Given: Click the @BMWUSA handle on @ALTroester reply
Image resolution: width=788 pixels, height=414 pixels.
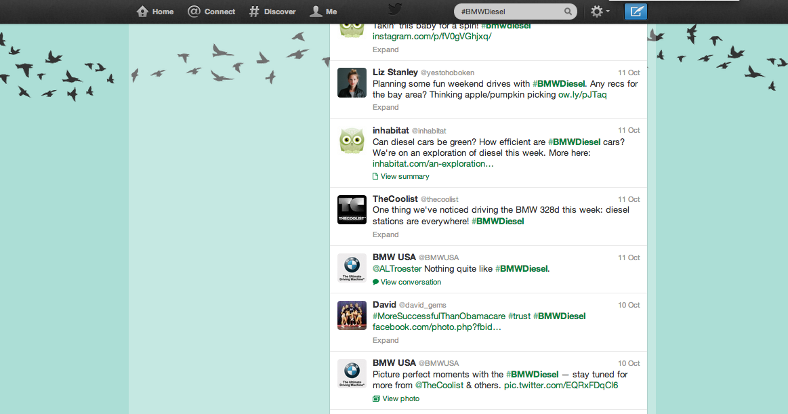Looking at the screenshot, I should [439, 257].
